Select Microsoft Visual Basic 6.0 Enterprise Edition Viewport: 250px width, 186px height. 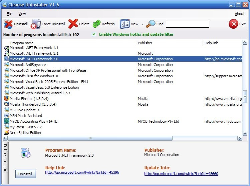[x=44, y=87]
